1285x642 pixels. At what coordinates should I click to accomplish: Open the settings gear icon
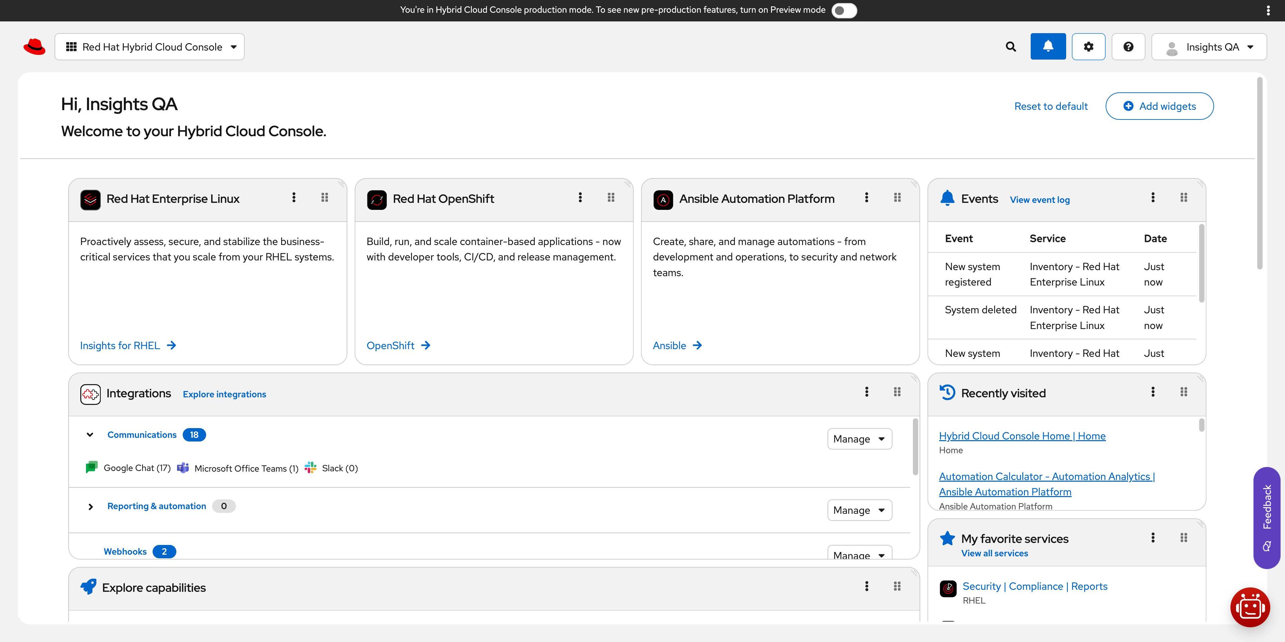(x=1089, y=47)
